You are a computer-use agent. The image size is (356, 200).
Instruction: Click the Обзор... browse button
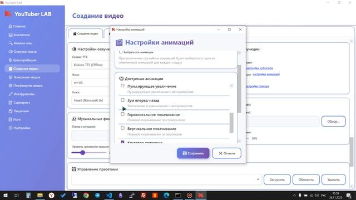point(333,121)
